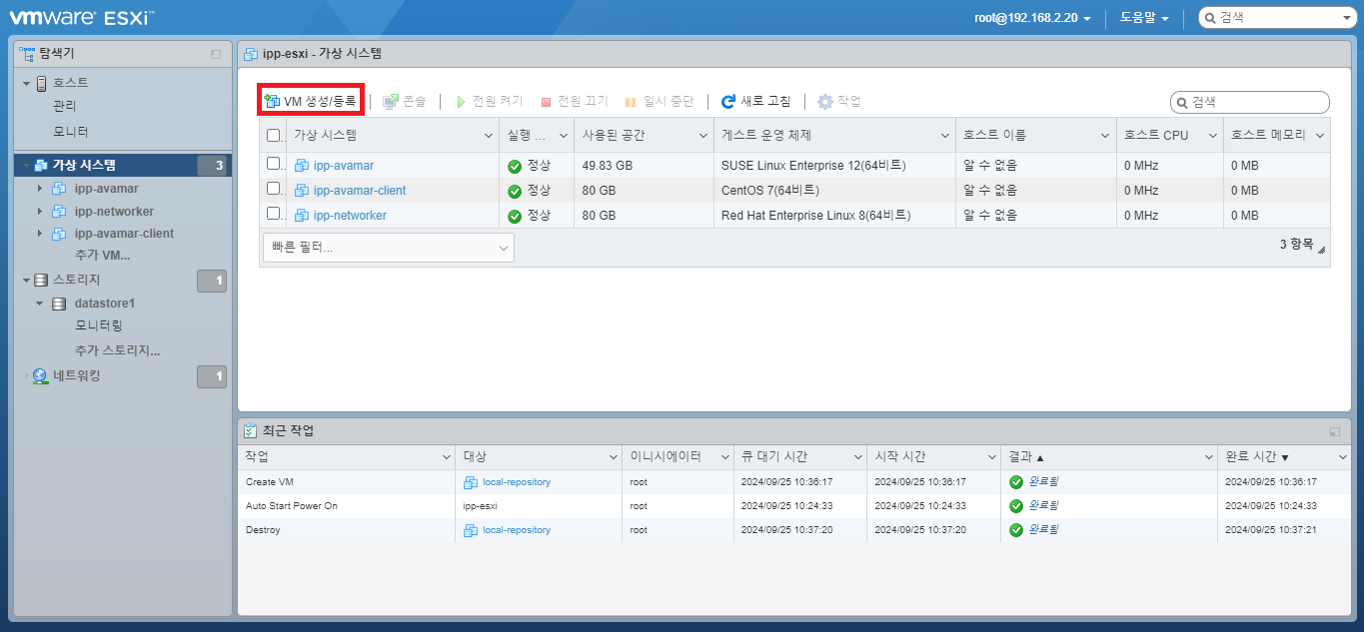
Task: Open the 게스트 운영 체제 column dropdown arrow
Action: click(945, 136)
